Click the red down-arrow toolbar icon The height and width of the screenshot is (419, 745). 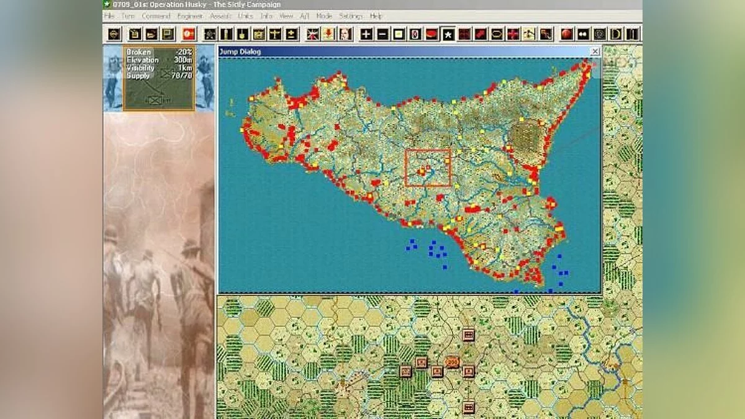point(329,34)
